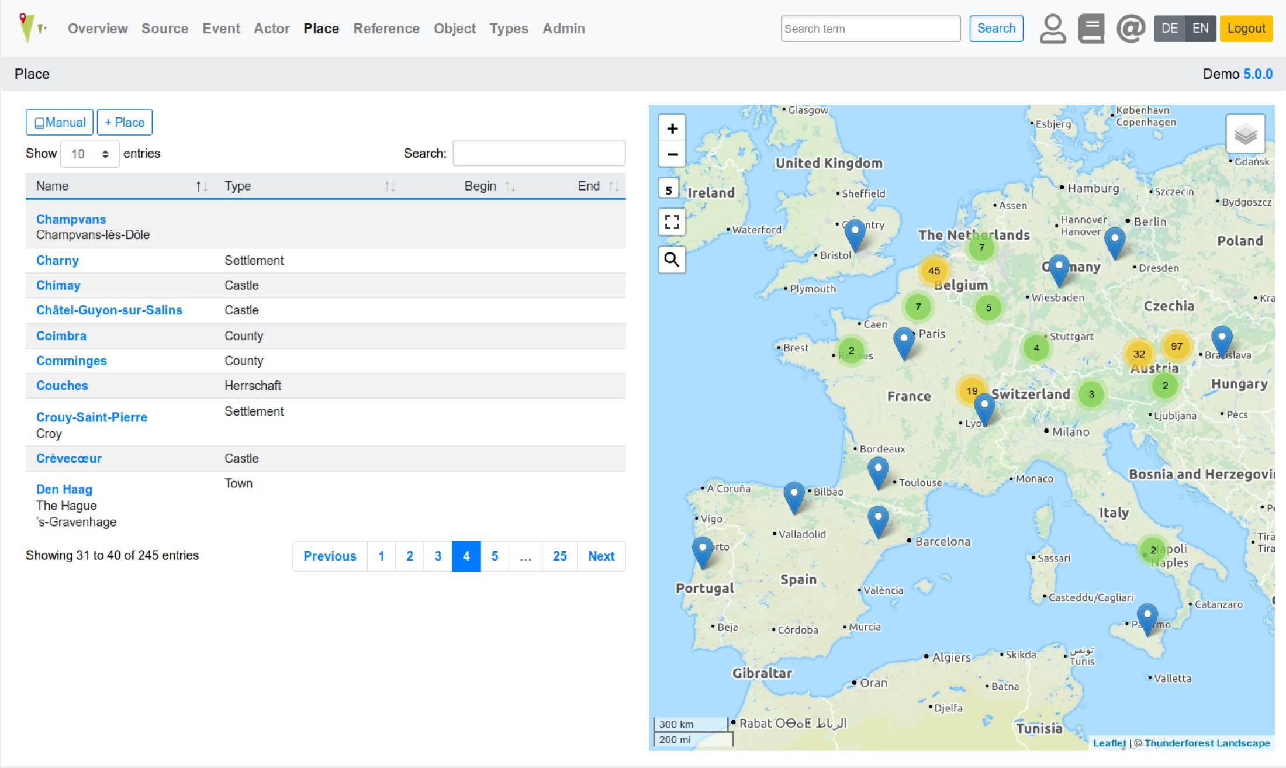Open the Crouy-Saint-Pierre place link
This screenshot has width=1286, height=768.
point(92,417)
